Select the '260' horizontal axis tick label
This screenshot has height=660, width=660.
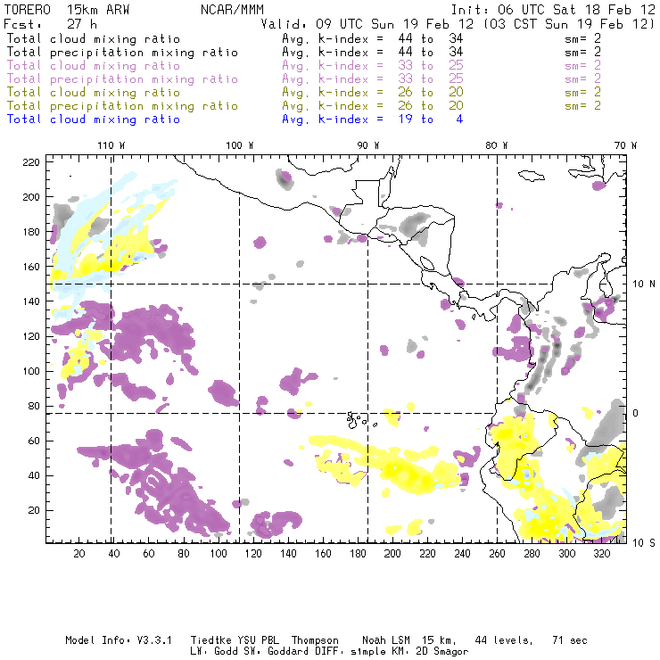click(497, 554)
